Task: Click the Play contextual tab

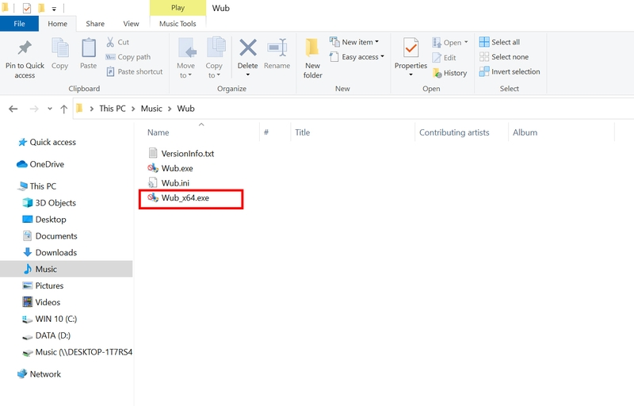Action: tap(178, 8)
